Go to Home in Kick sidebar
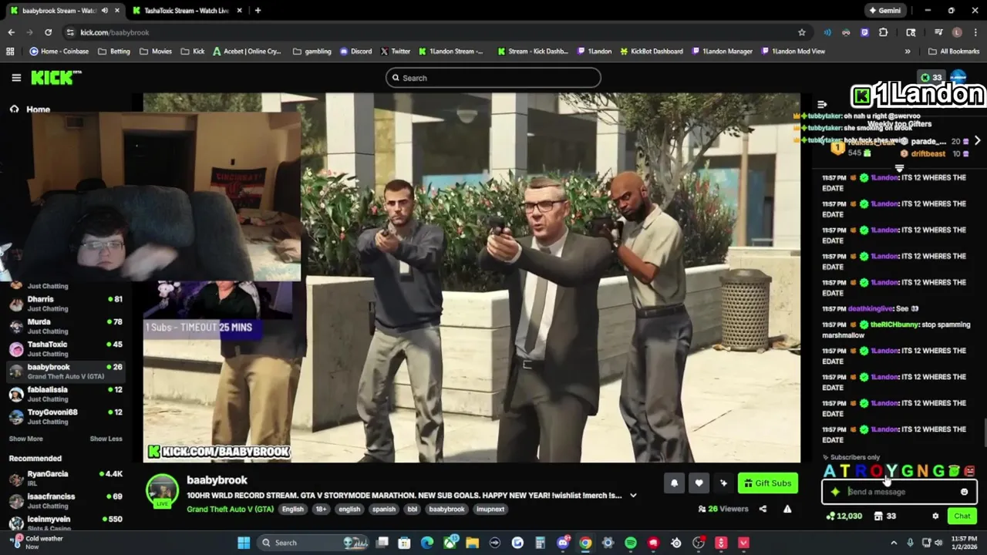Image resolution: width=987 pixels, height=555 pixels. pyautogui.click(x=30, y=109)
